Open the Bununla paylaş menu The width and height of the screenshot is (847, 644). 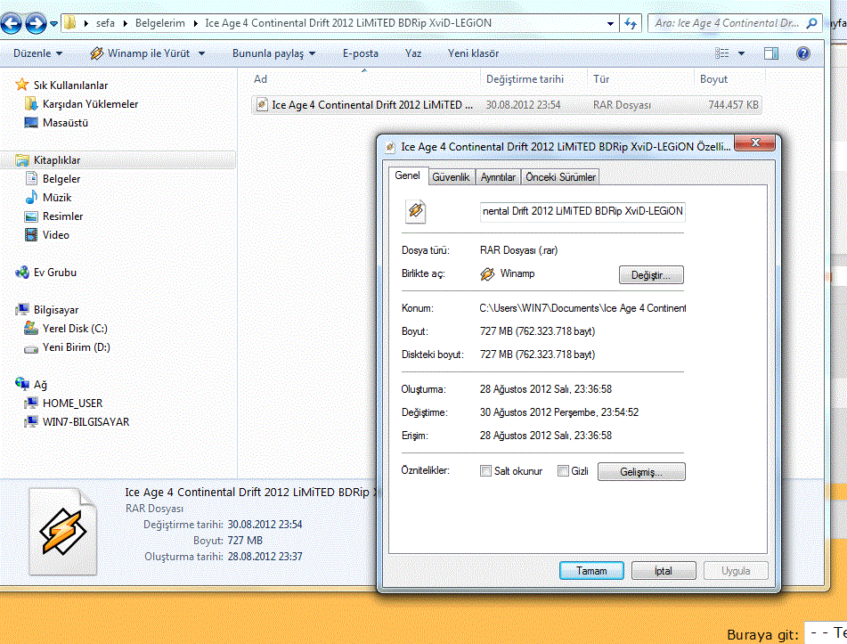(273, 53)
